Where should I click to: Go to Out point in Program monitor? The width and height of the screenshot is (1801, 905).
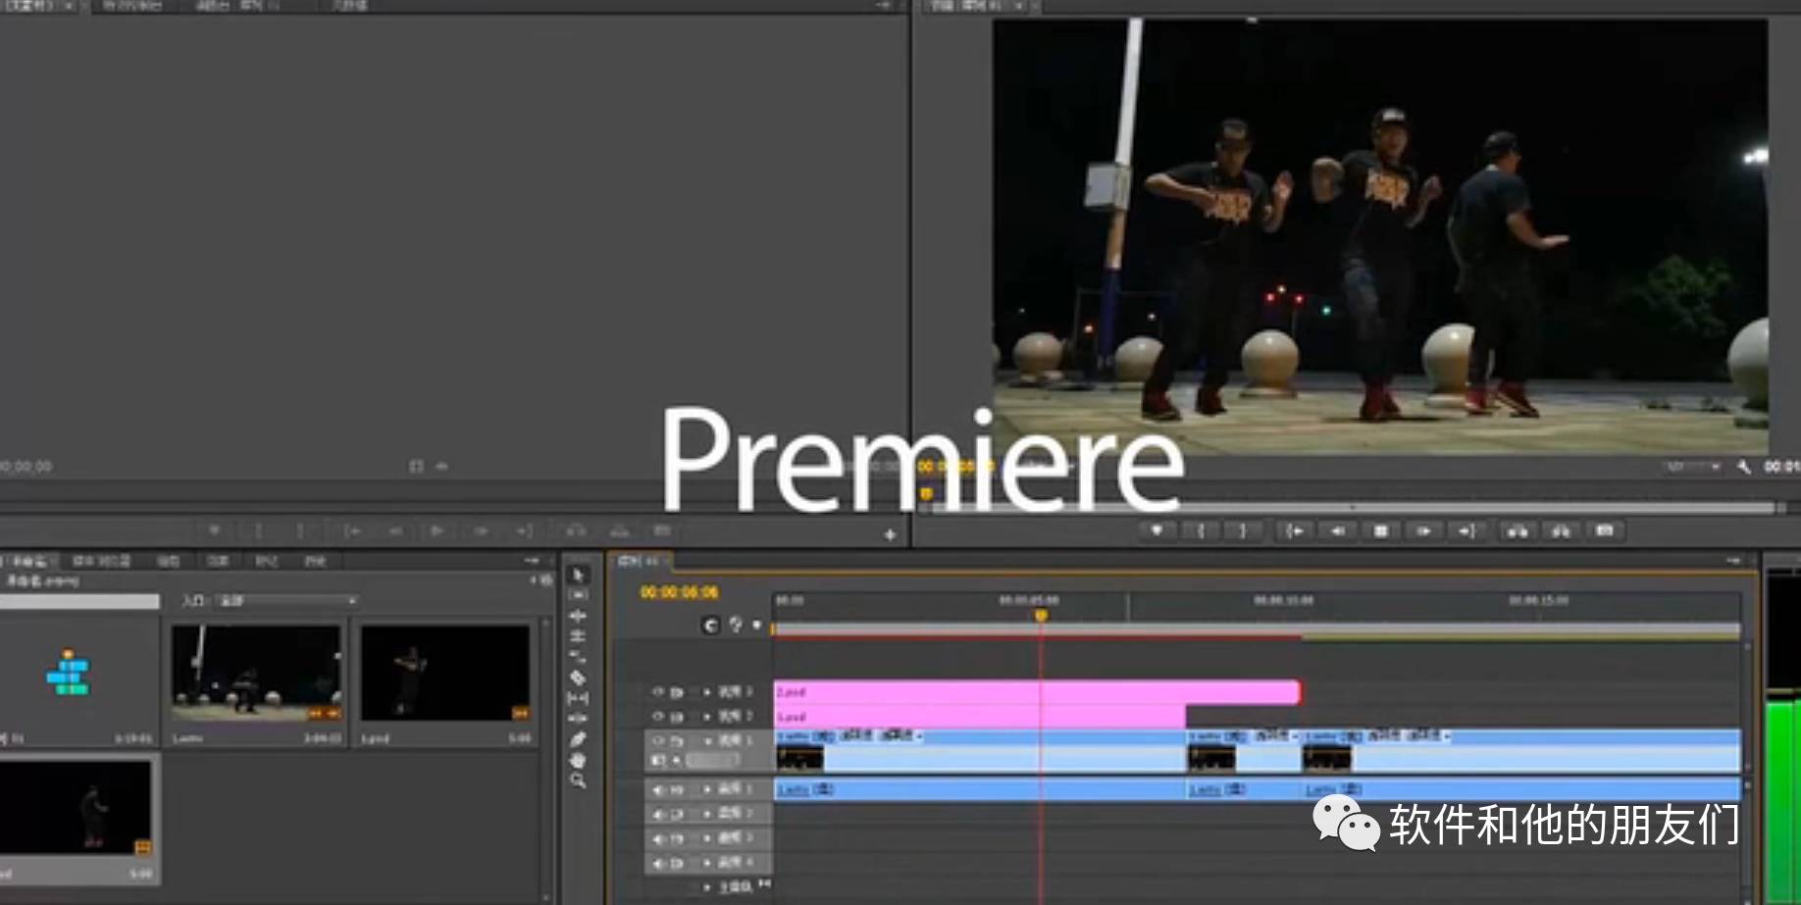click(x=1467, y=530)
